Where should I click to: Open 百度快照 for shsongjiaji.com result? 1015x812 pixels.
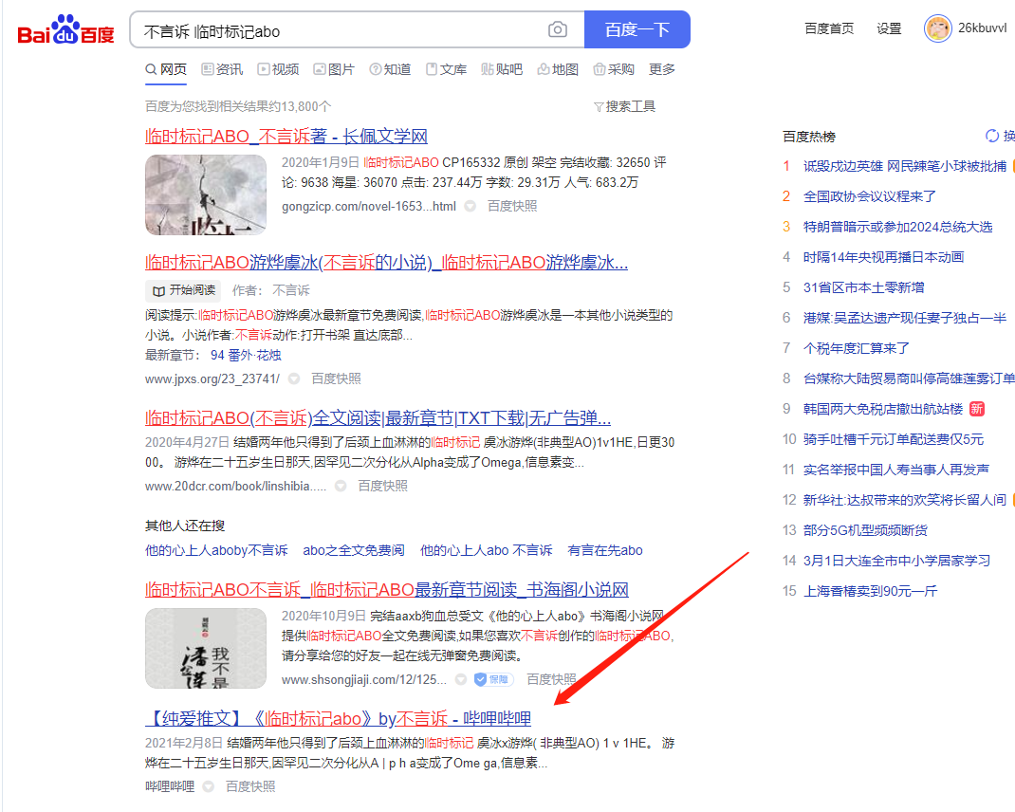551,678
